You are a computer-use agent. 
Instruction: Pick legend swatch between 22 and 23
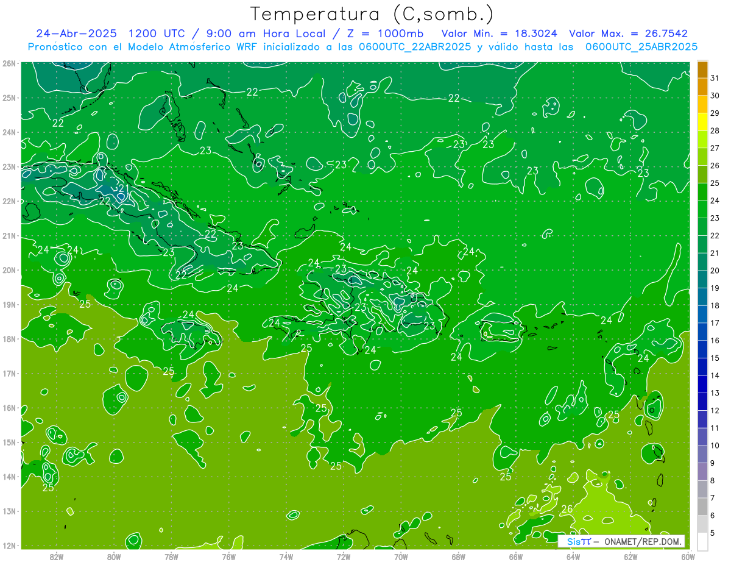click(x=702, y=227)
